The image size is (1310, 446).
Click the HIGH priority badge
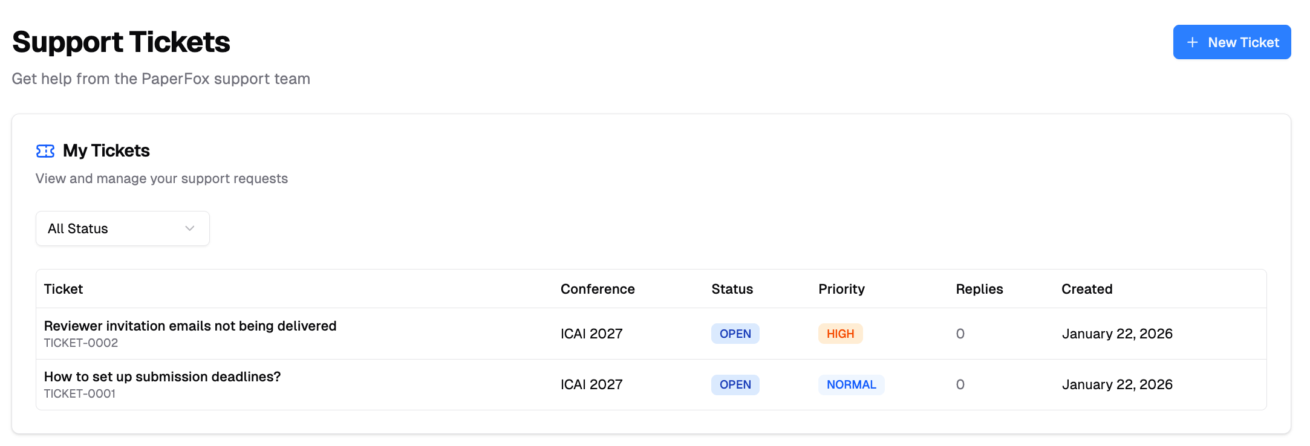coord(840,334)
